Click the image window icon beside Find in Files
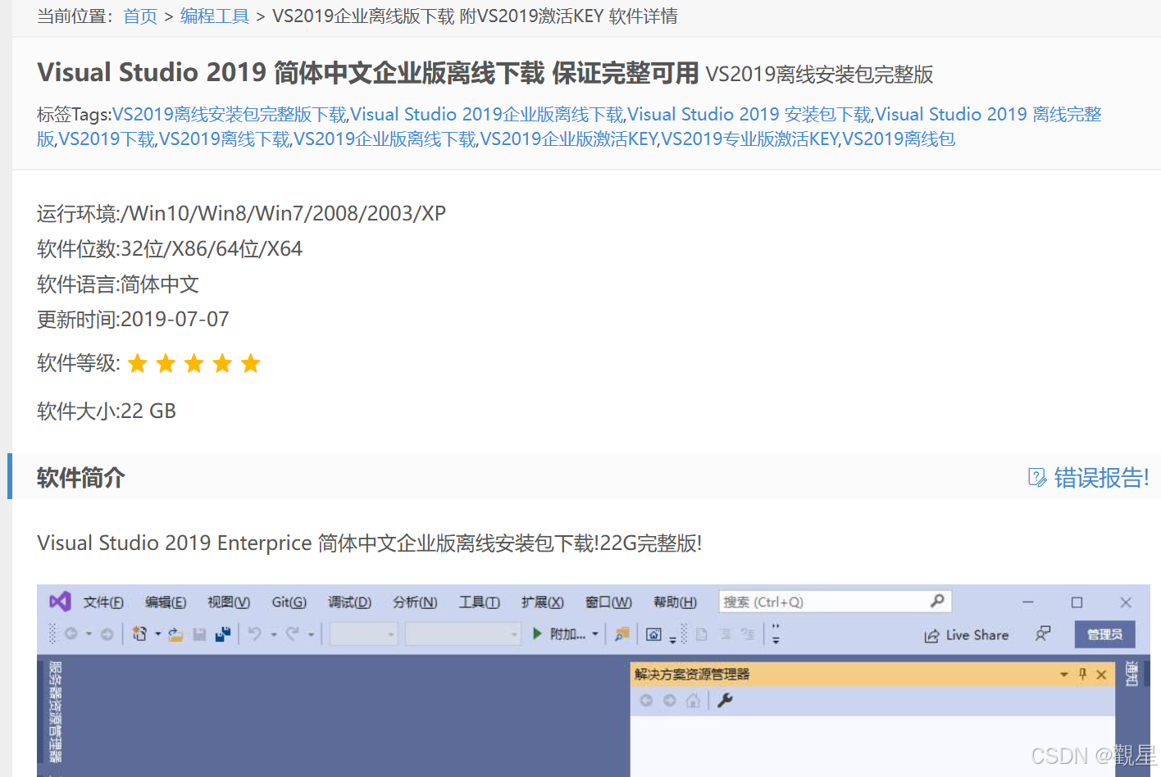The width and height of the screenshot is (1161, 777). (653, 634)
